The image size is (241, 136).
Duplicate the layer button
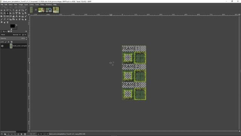tap(15, 134)
